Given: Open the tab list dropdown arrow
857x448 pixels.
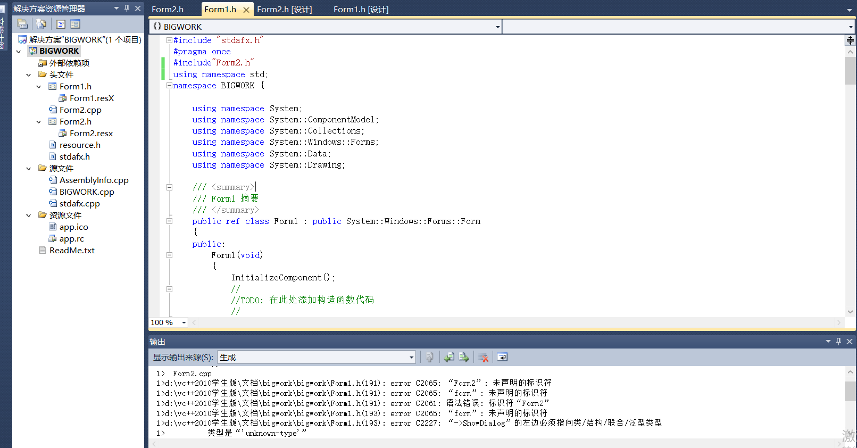Looking at the screenshot, I should click(x=849, y=10).
